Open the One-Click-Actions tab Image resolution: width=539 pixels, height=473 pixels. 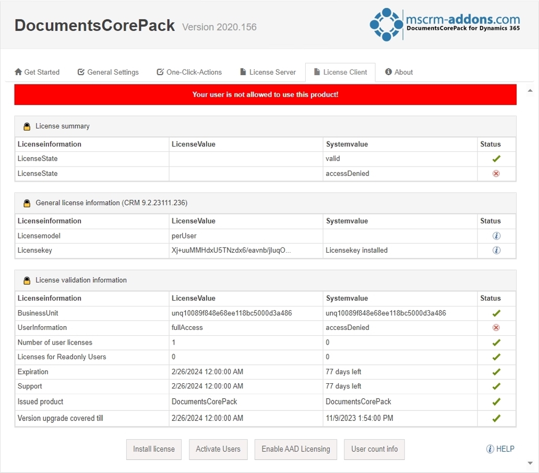coord(189,72)
